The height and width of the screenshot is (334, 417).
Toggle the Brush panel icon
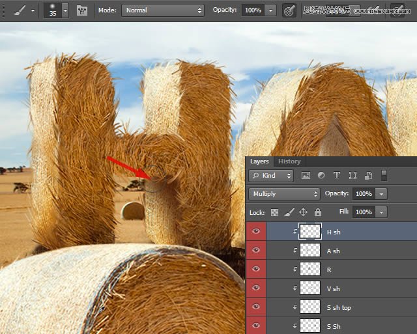tap(82, 10)
